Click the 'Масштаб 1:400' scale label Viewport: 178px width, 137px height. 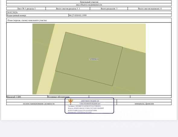click(14, 97)
